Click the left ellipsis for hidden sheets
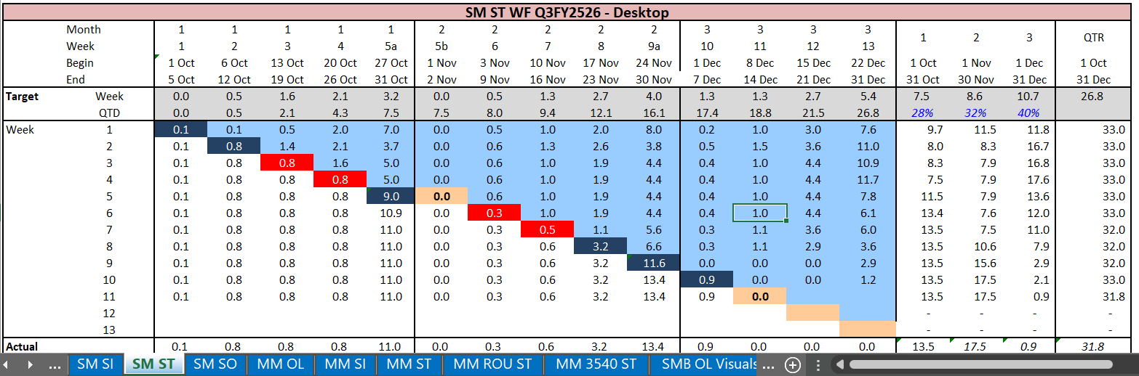This screenshot has height=376, width=1139. coord(55,364)
